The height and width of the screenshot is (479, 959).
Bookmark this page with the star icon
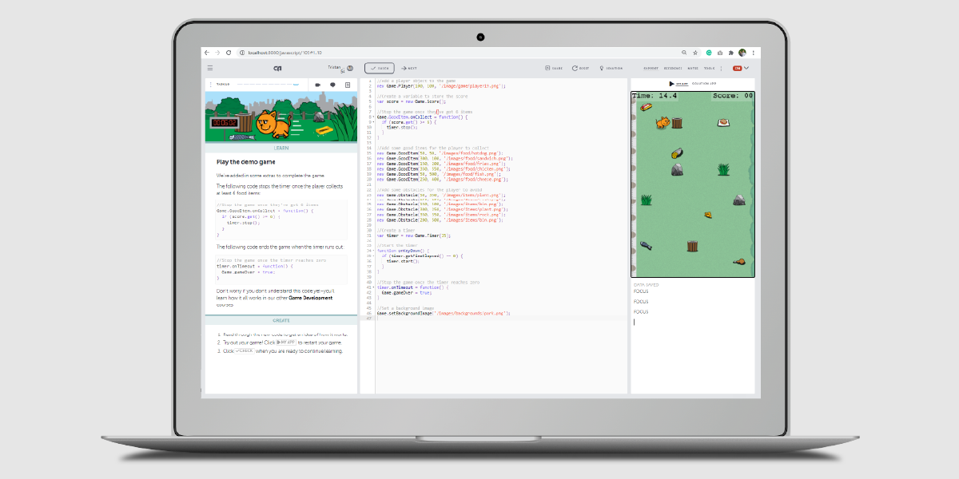695,52
